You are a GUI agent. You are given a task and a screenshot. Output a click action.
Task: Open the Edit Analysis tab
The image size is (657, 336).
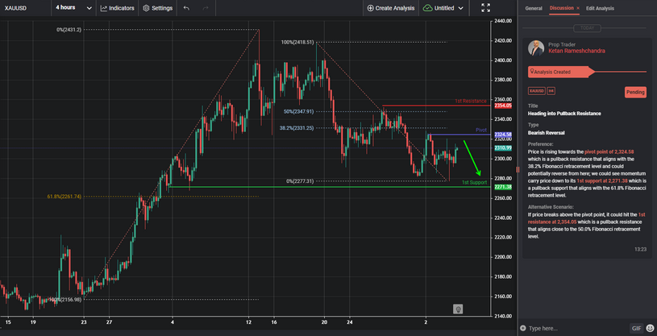600,8
